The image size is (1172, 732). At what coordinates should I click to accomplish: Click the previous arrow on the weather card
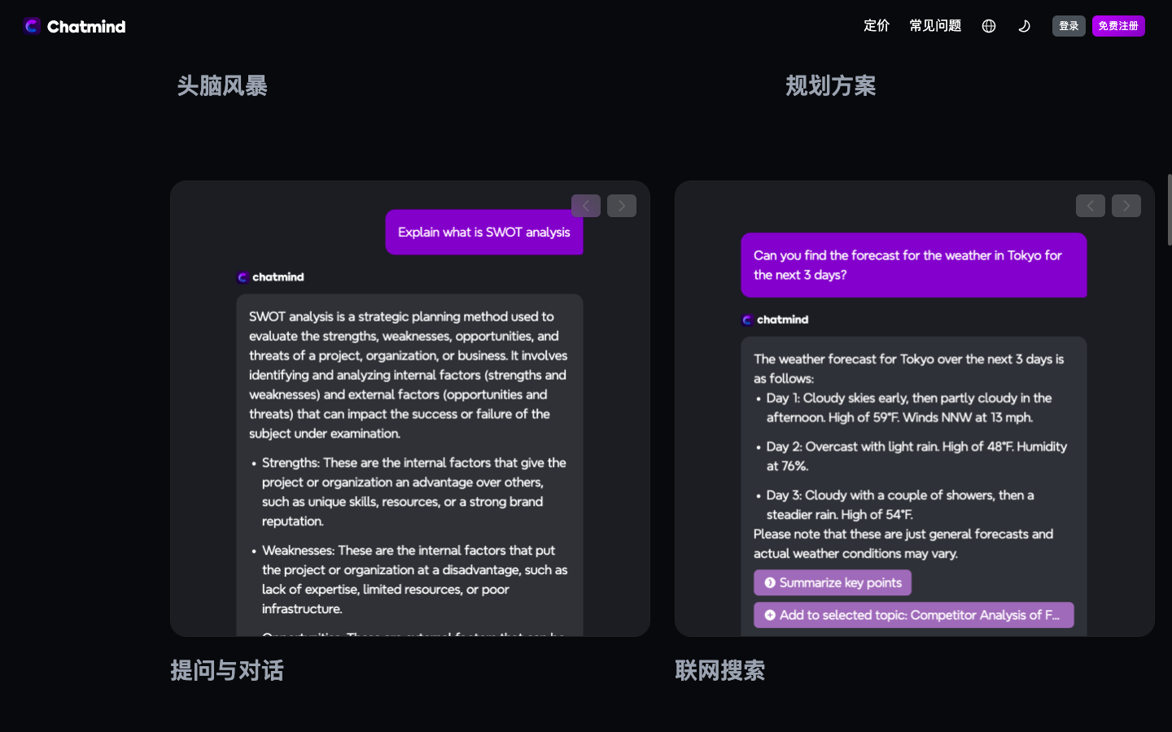pyautogui.click(x=1090, y=205)
